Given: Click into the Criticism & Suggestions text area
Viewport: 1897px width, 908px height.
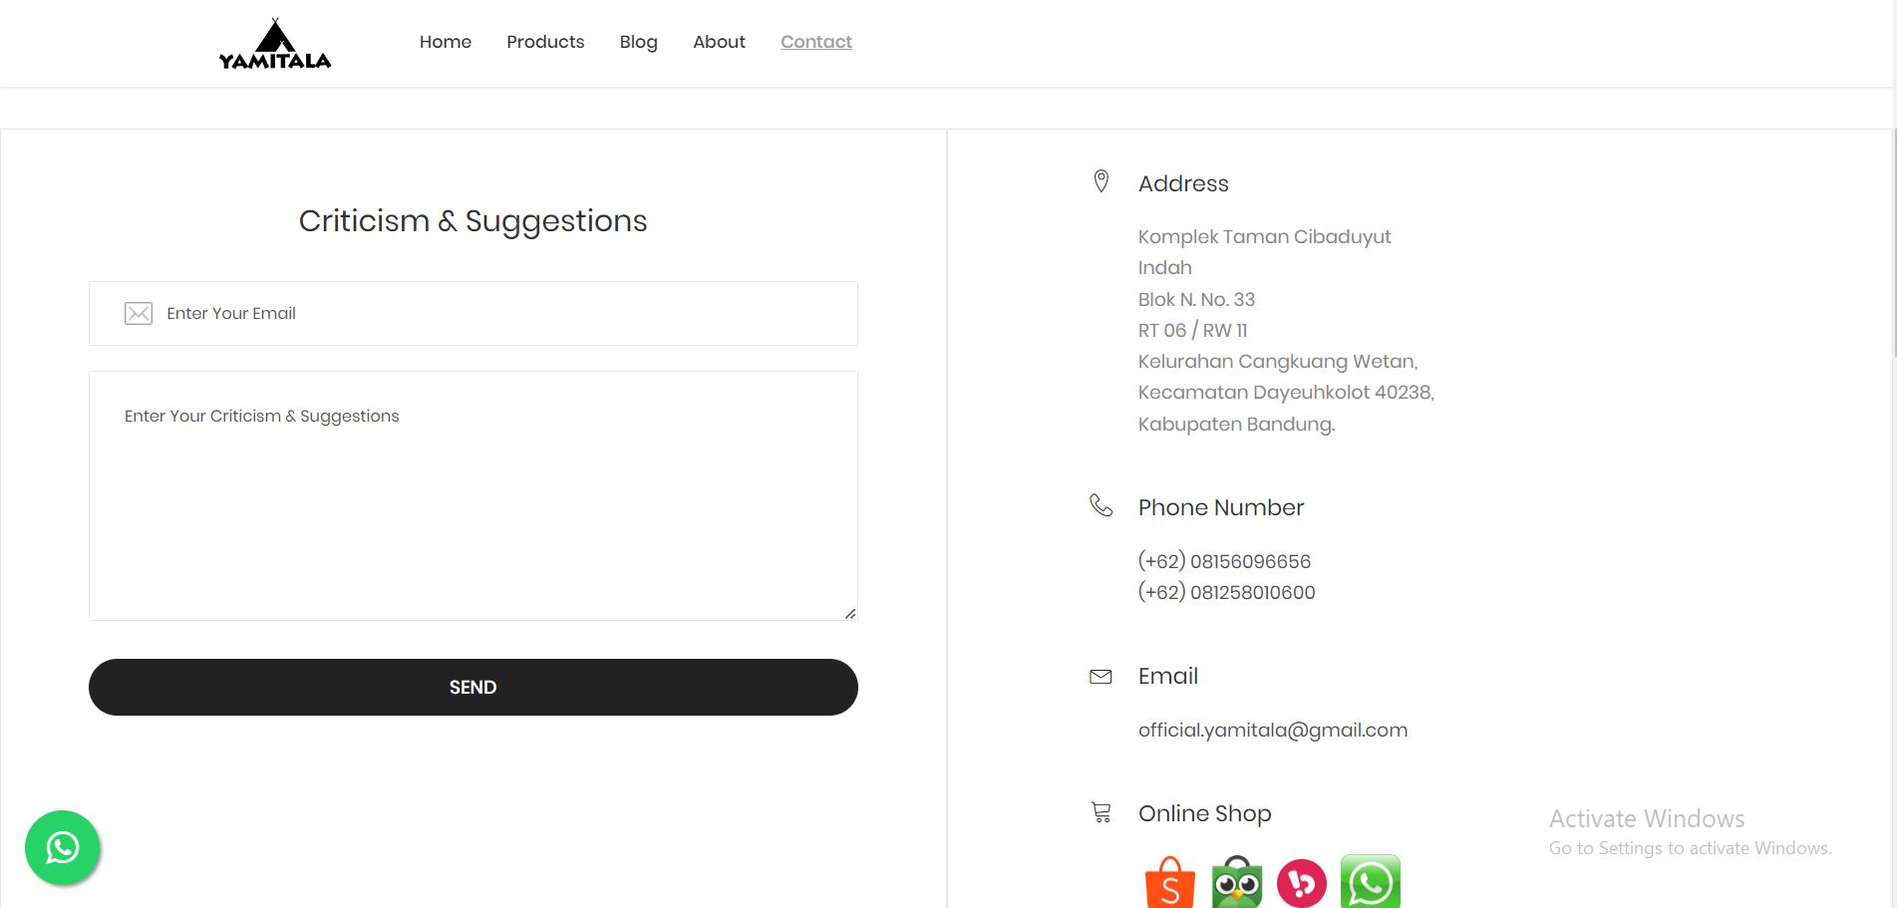Looking at the screenshot, I should click(473, 498).
